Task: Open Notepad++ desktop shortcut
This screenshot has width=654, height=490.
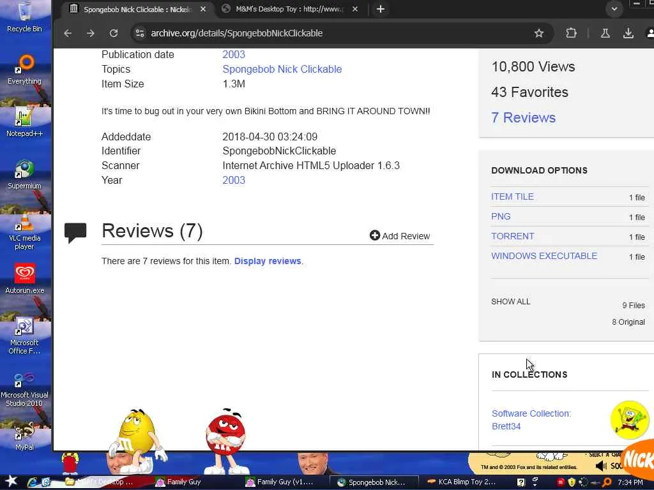Action: point(25,122)
